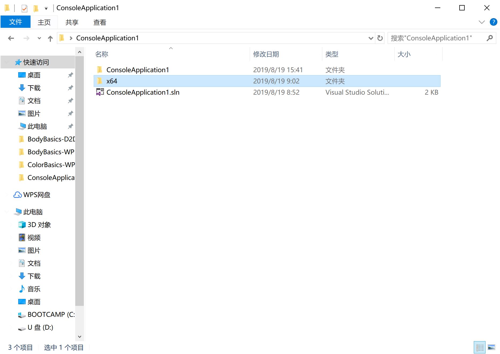Click the Back navigation arrow

click(x=11, y=38)
